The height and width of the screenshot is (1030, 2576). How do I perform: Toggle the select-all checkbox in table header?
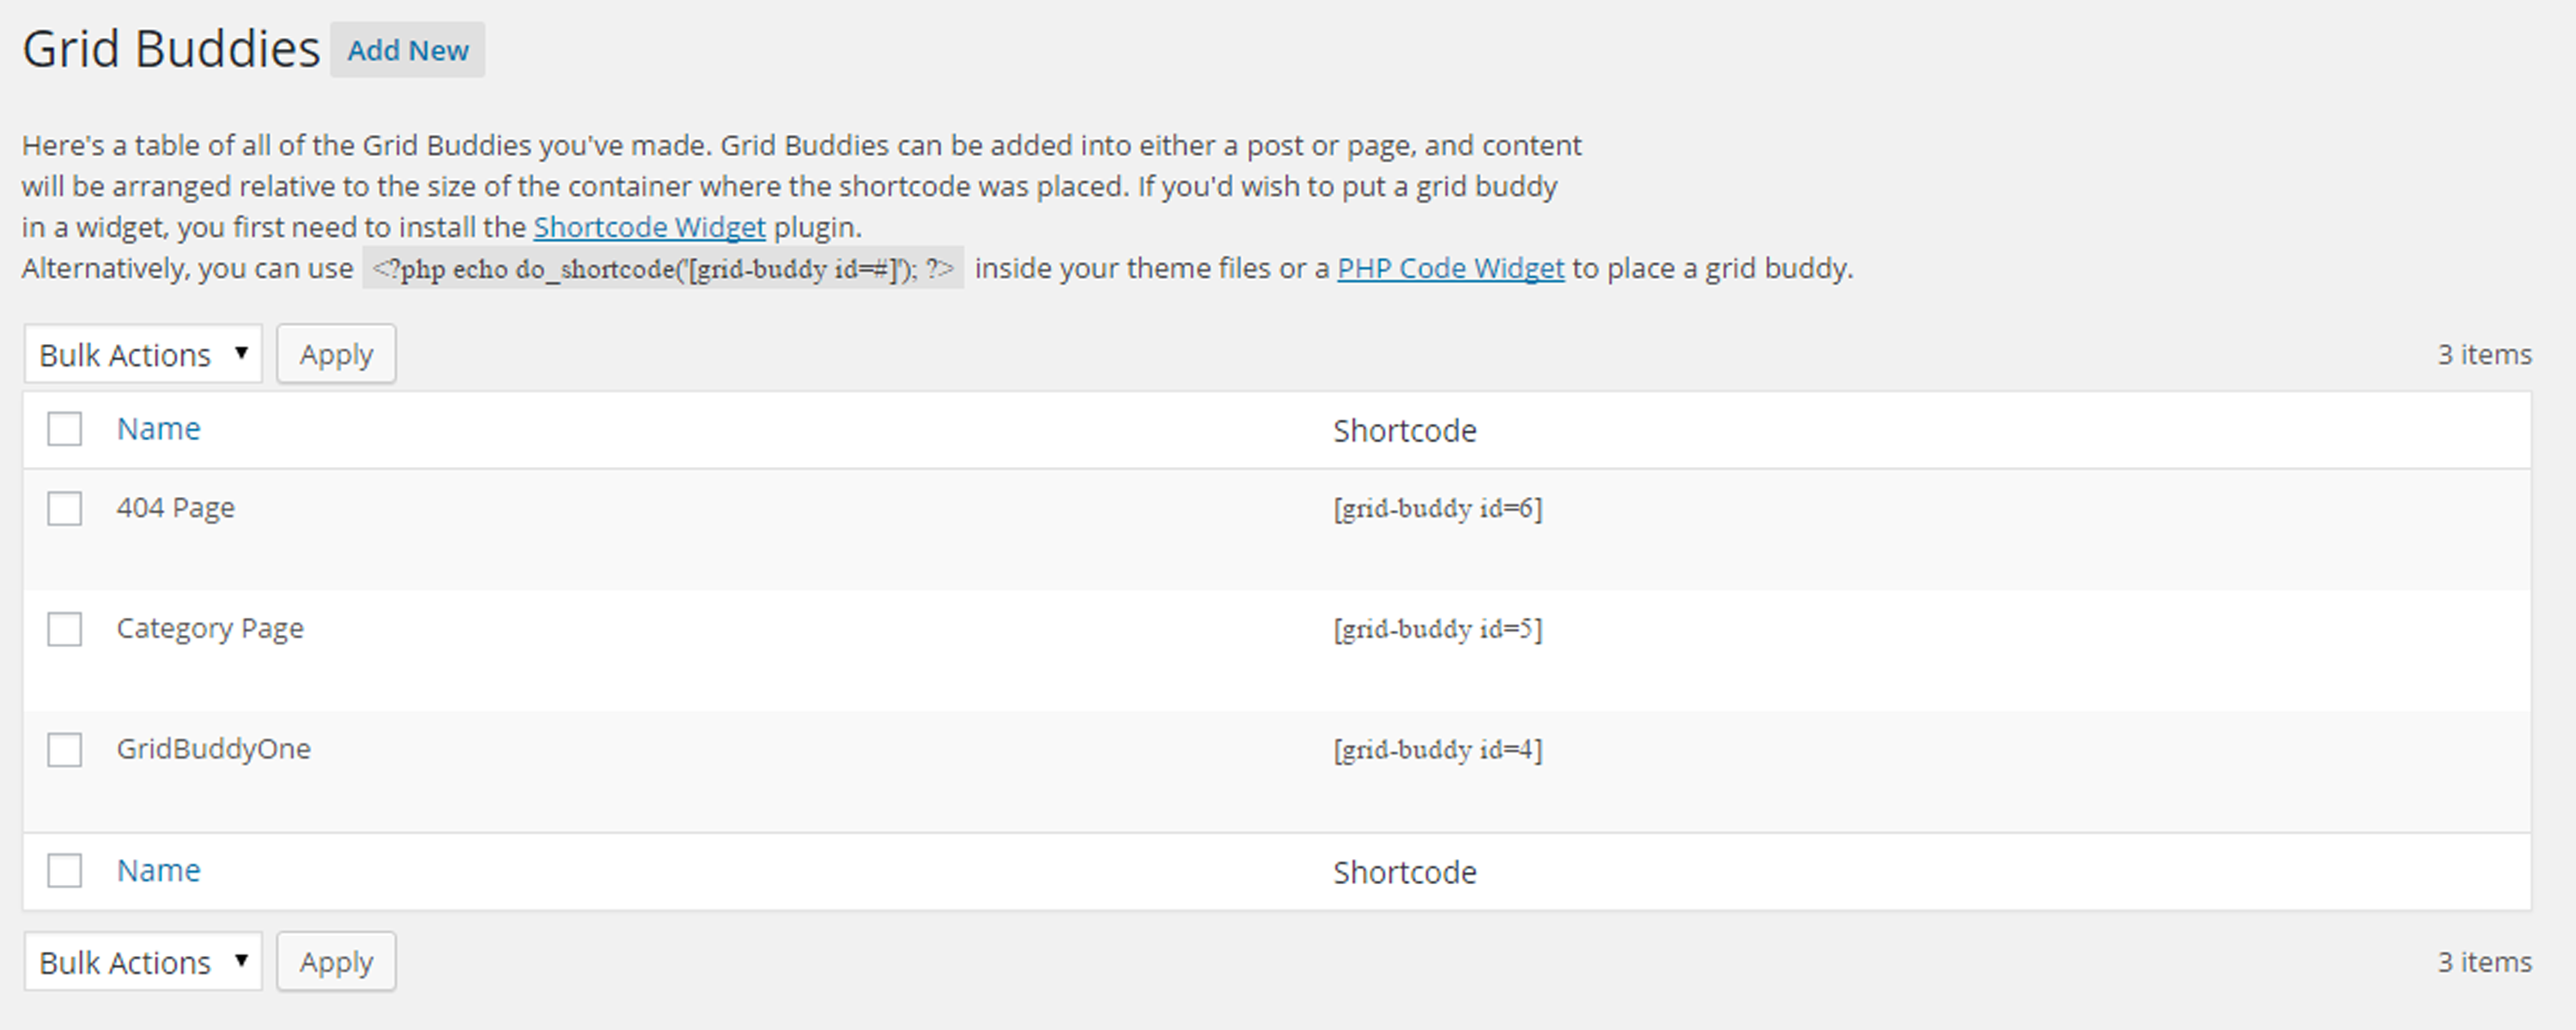(65, 429)
